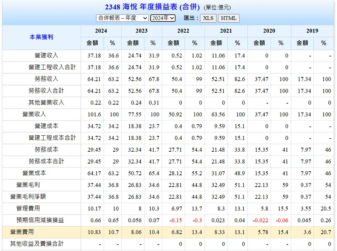Click the 5.8 管理費用 value for 2020
337x251 pixels.
[x=264, y=209]
